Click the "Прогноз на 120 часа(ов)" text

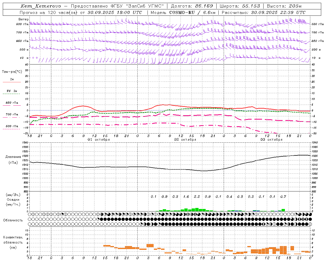point(49,12)
